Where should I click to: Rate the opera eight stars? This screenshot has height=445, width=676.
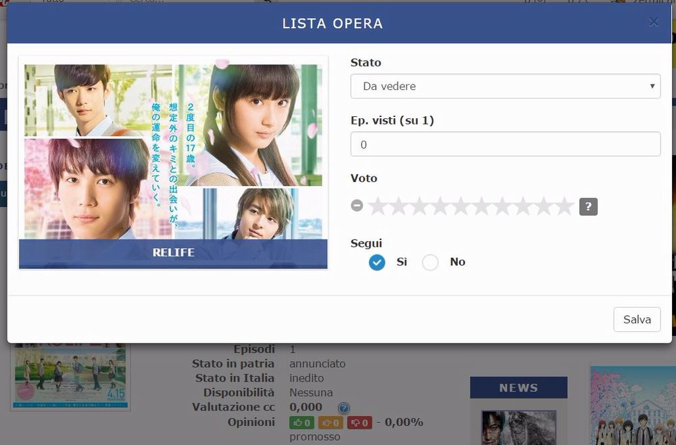click(523, 206)
